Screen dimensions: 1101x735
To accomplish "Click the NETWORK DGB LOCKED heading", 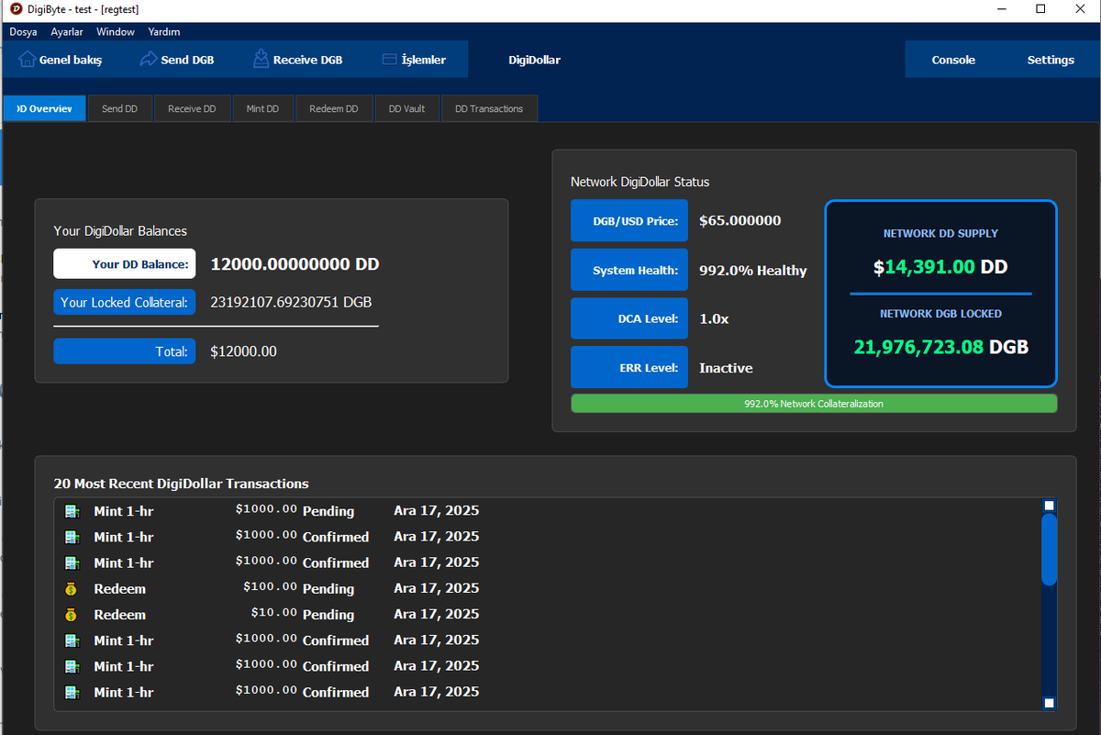I will click(x=940, y=314).
